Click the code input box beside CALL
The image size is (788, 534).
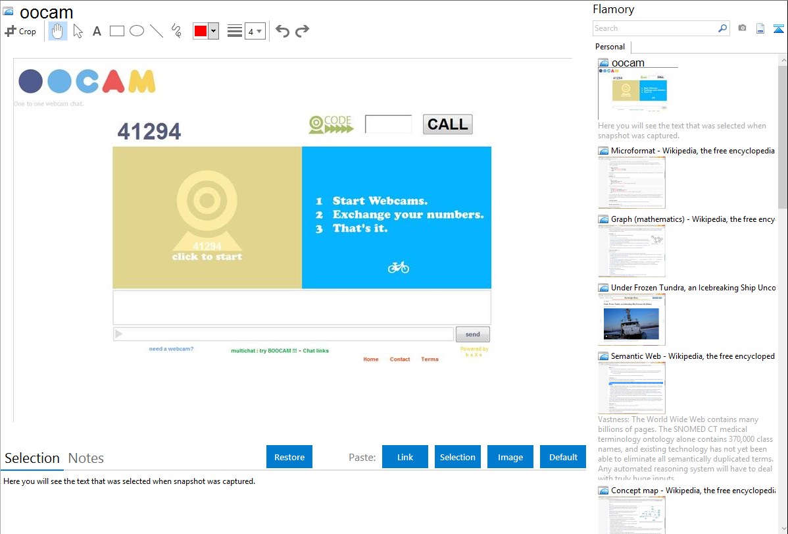click(388, 124)
